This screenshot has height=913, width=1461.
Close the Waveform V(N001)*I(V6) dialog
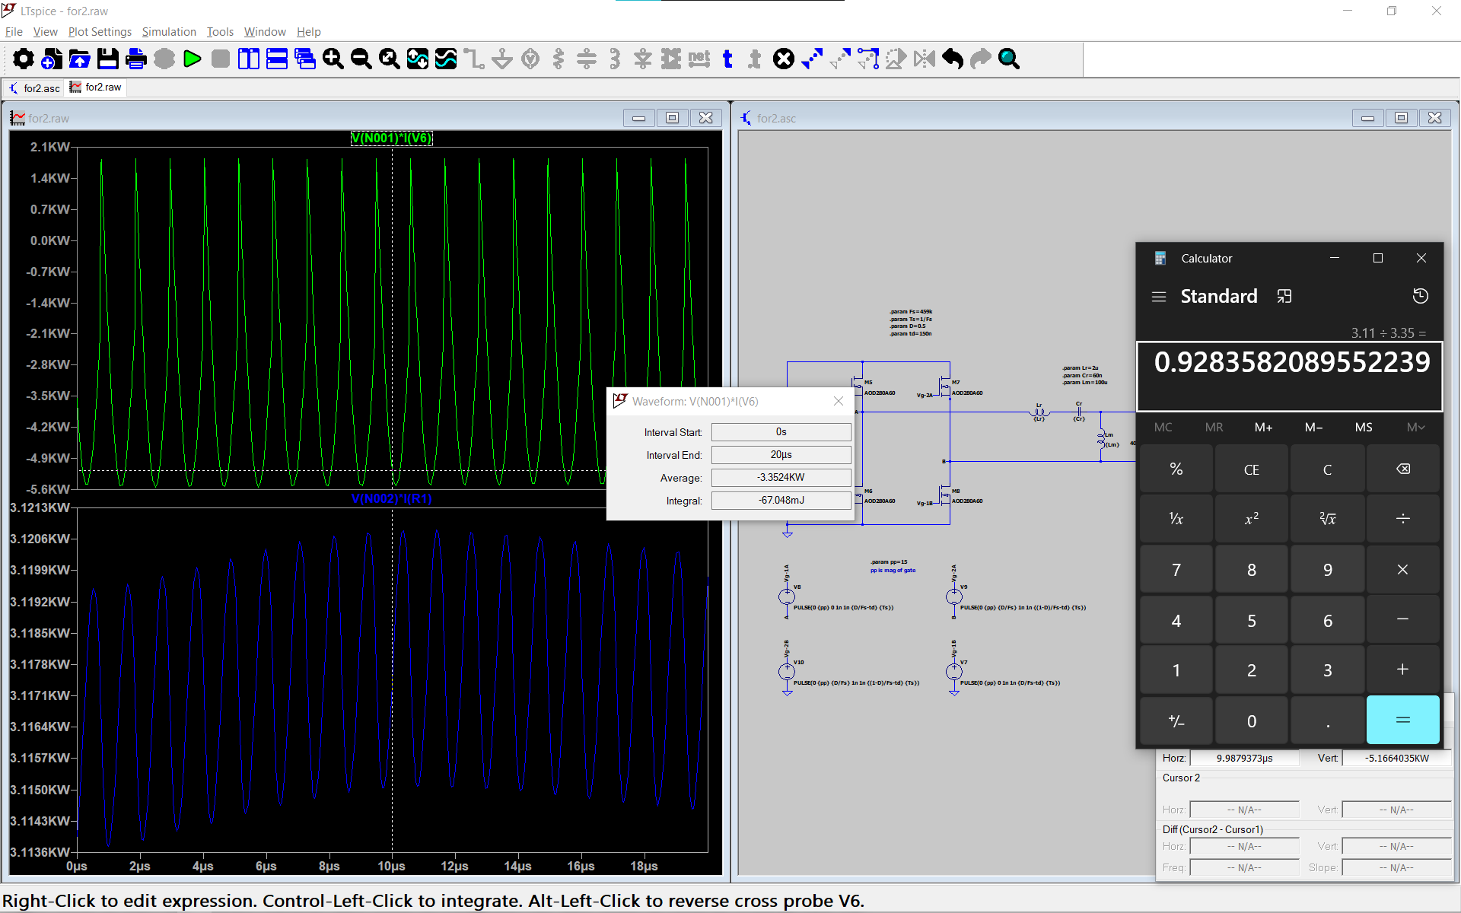838,401
